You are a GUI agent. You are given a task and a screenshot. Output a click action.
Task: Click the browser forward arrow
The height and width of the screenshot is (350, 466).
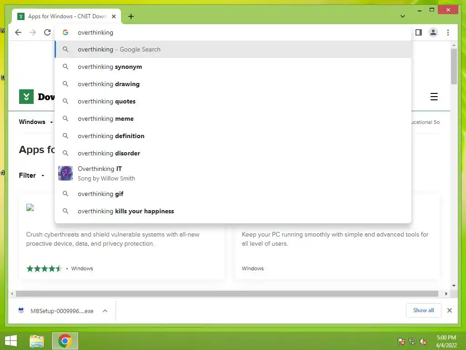33,32
